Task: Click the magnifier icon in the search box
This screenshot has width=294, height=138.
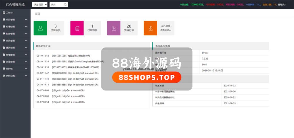Action: [65, 5]
